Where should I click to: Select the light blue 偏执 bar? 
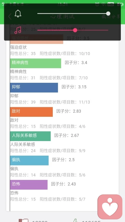pyautogui.click(x=29, y=160)
